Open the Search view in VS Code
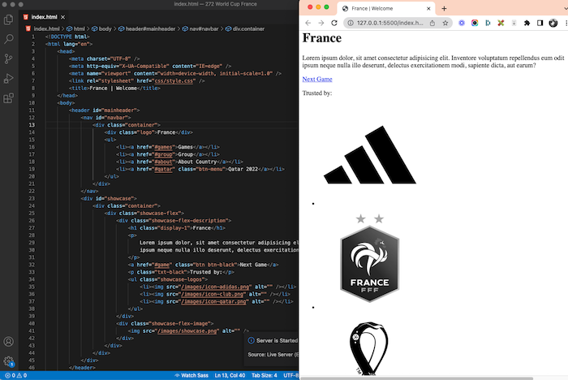The height and width of the screenshot is (380, 568). (8, 39)
